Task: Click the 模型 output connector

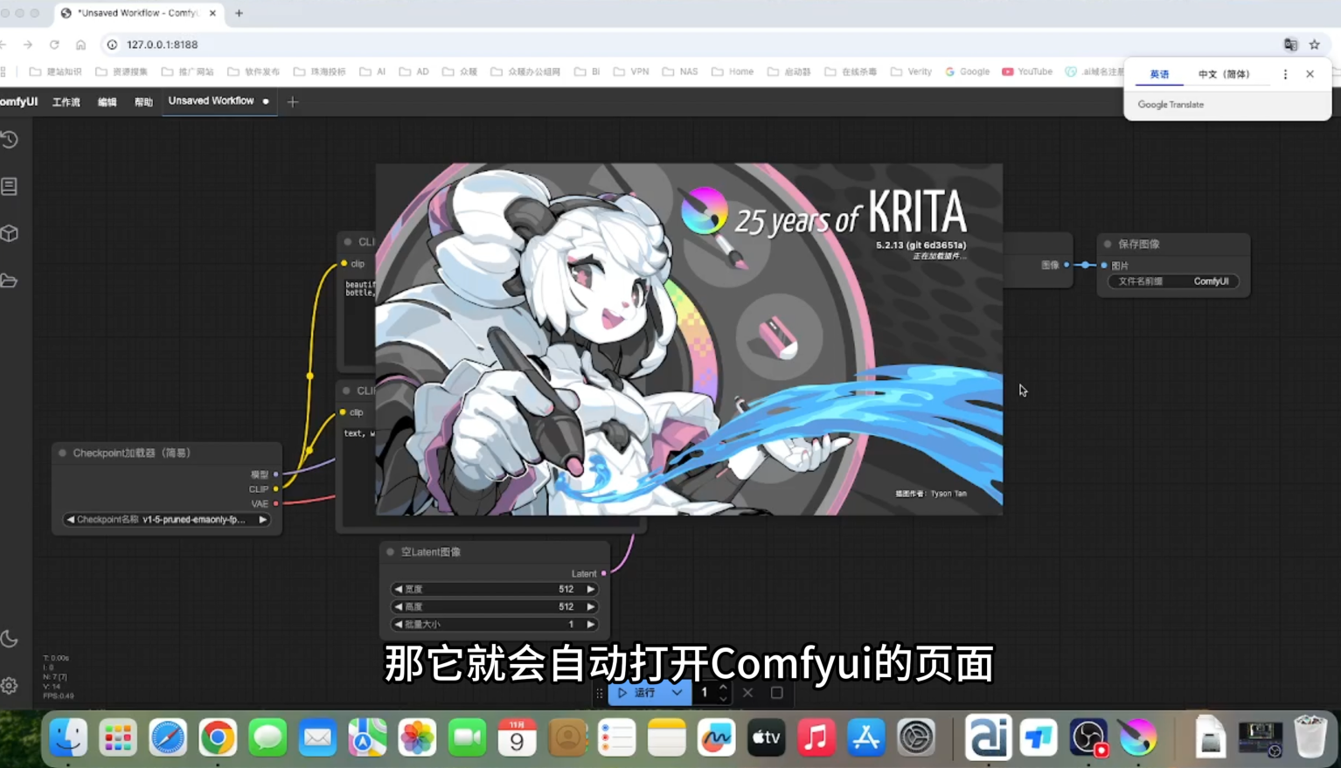Action: pos(276,474)
